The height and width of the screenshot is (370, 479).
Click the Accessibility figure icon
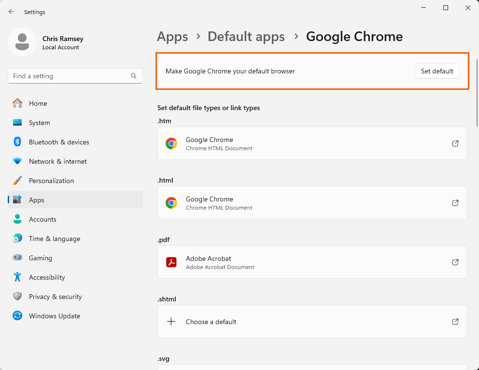tap(17, 277)
